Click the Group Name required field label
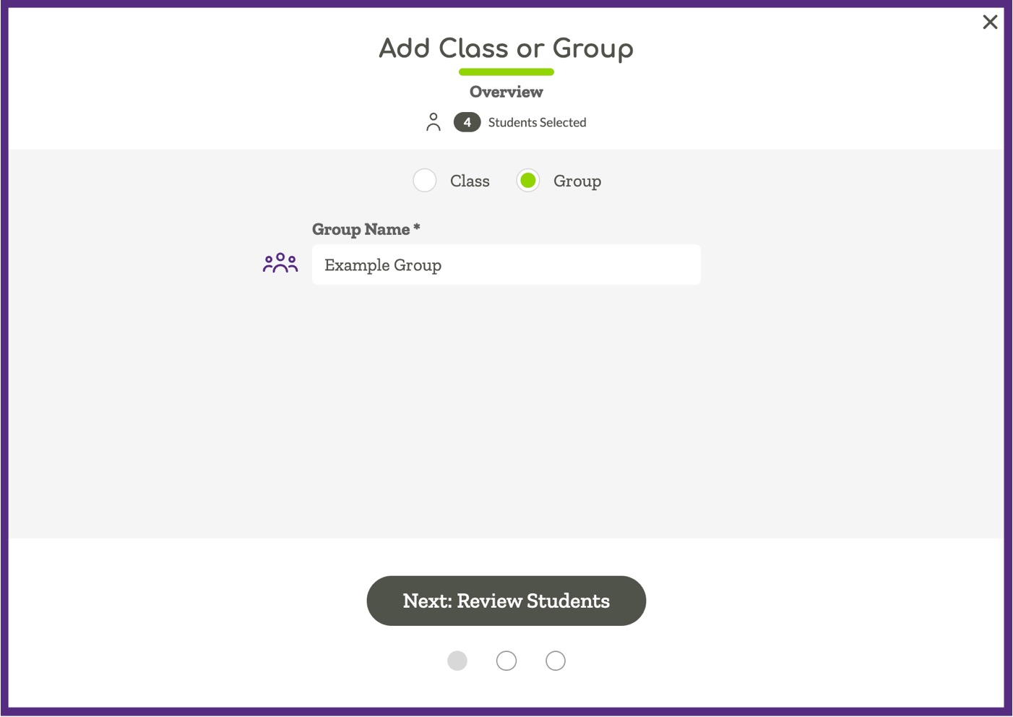 click(366, 228)
